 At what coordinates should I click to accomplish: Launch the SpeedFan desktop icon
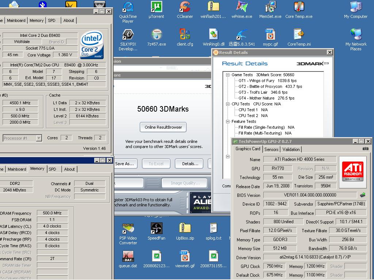[x=156, y=229]
